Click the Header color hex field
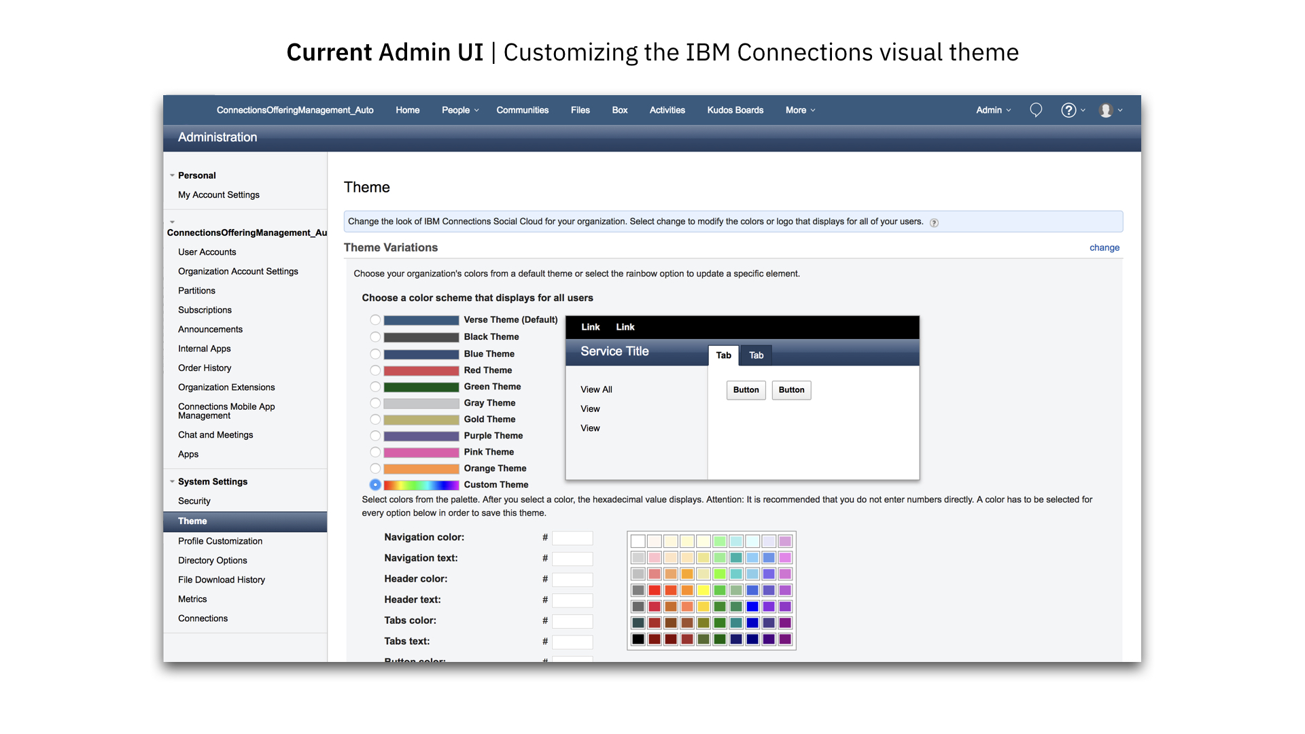 572,580
